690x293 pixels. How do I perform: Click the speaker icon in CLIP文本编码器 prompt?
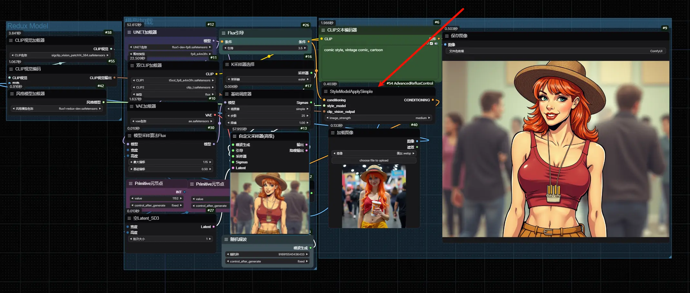(436, 43)
